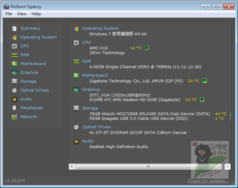Click the RAM heading in summary

(x=87, y=61)
